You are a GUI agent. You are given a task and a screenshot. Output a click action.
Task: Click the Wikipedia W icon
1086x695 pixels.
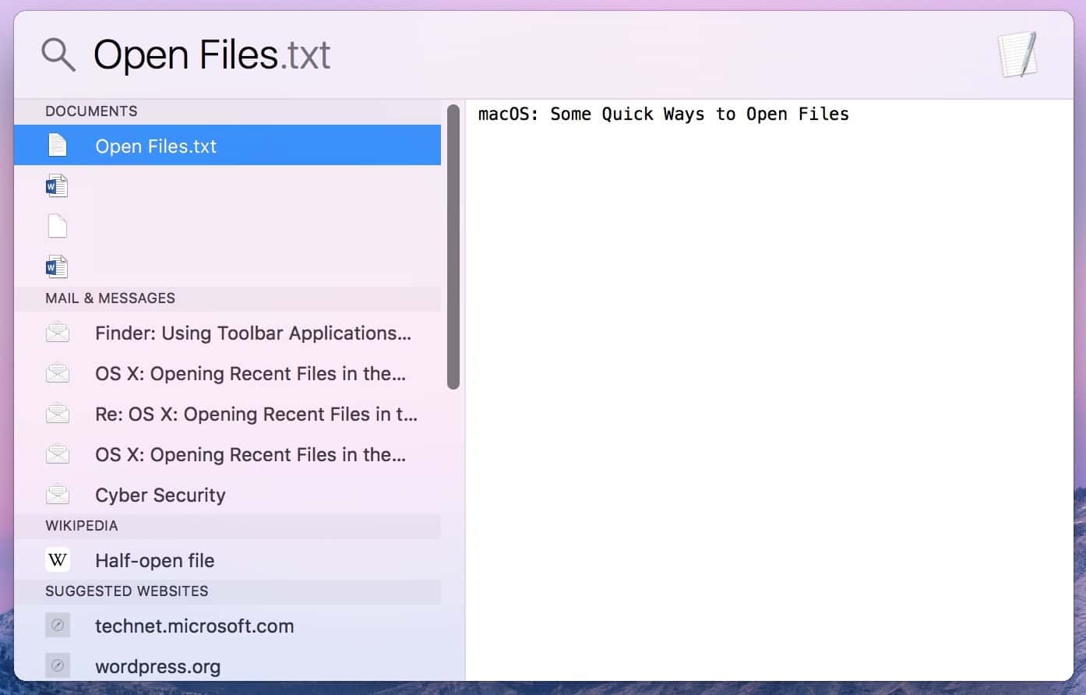tap(58, 560)
